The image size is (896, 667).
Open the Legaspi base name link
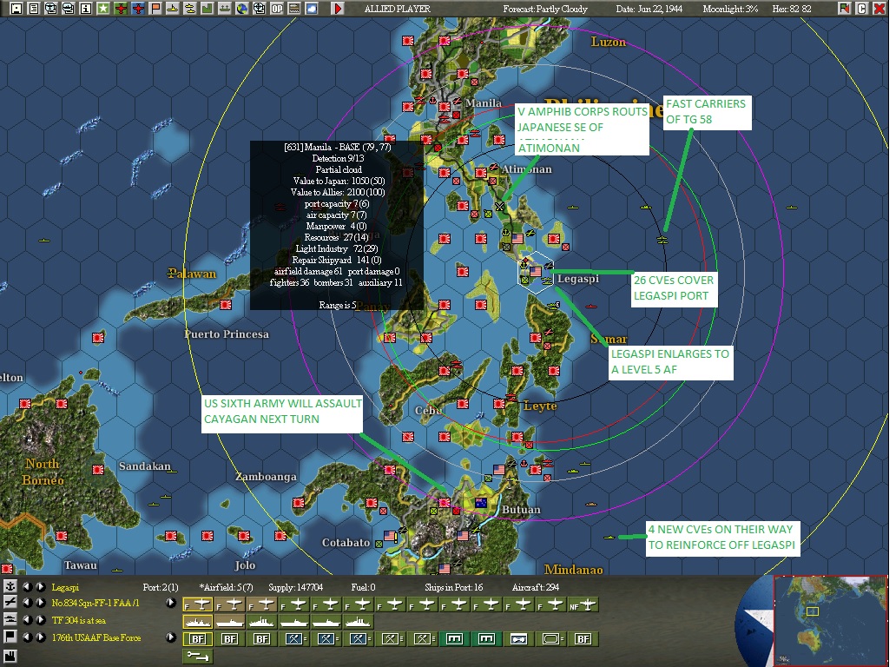tap(65, 587)
